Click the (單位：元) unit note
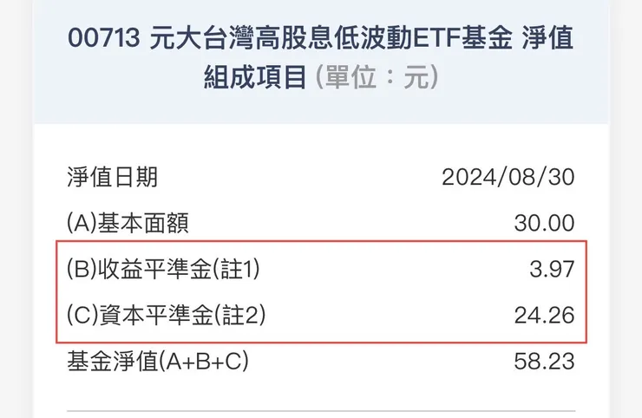The width and height of the screenshot is (642, 418). click(377, 79)
